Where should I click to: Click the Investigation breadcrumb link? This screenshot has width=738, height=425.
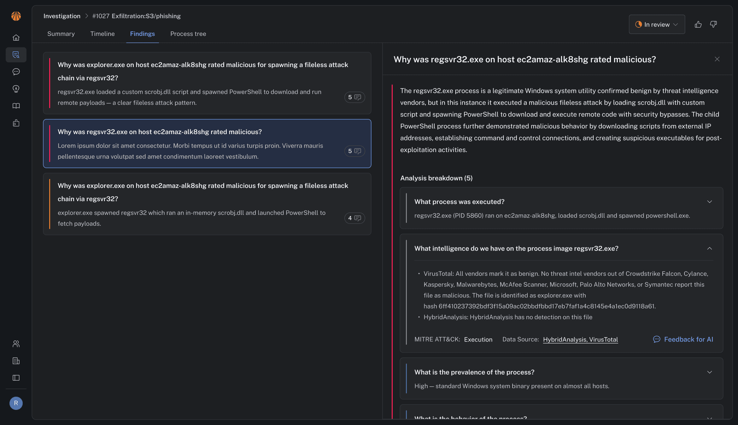tap(62, 16)
